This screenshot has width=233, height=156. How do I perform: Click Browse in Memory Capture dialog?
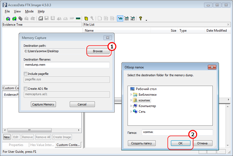tap(98, 51)
